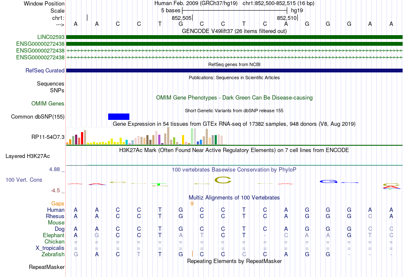Click the Gaps row label
The image size is (403, 277).
[58, 204]
